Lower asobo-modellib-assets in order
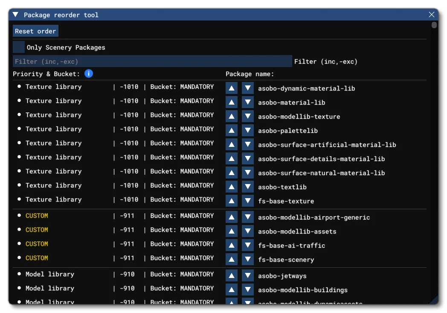The height and width of the screenshot is (313, 447). coord(248,231)
